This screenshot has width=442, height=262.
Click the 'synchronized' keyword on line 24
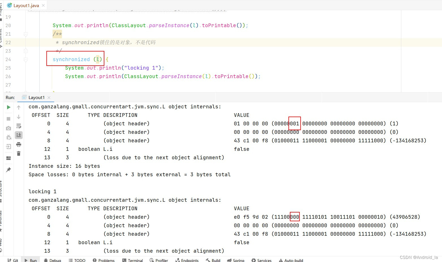click(x=71, y=59)
